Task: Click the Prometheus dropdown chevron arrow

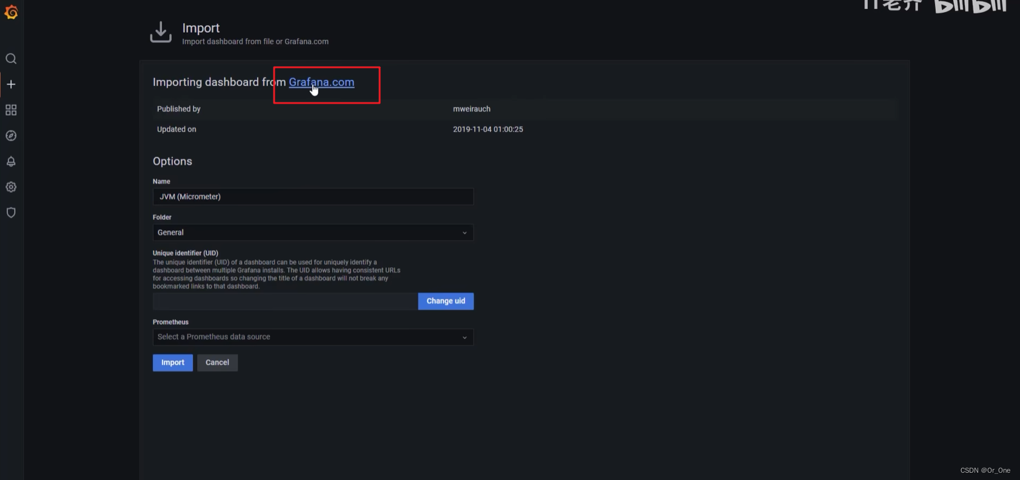Action: tap(465, 338)
